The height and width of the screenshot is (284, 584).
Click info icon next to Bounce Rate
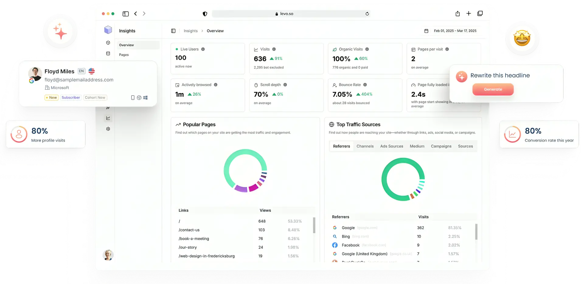pos(365,85)
